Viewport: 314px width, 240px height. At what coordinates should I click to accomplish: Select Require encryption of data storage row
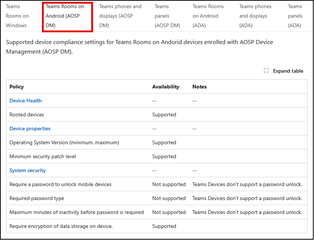[61, 226]
